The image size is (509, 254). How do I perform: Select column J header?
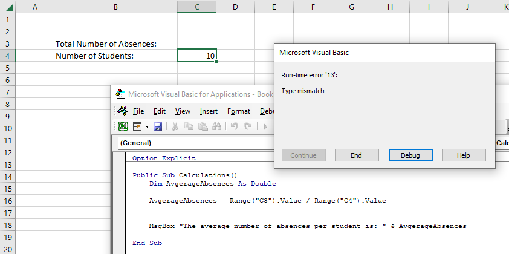467,7
